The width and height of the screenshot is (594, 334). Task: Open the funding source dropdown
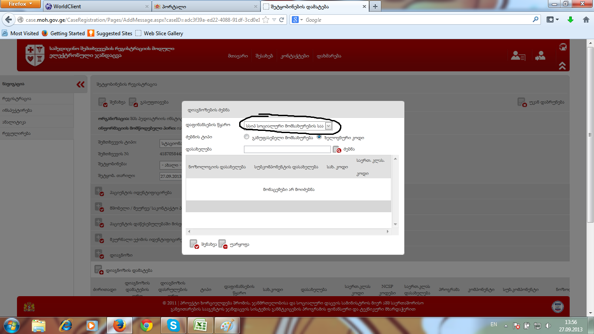(x=329, y=126)
